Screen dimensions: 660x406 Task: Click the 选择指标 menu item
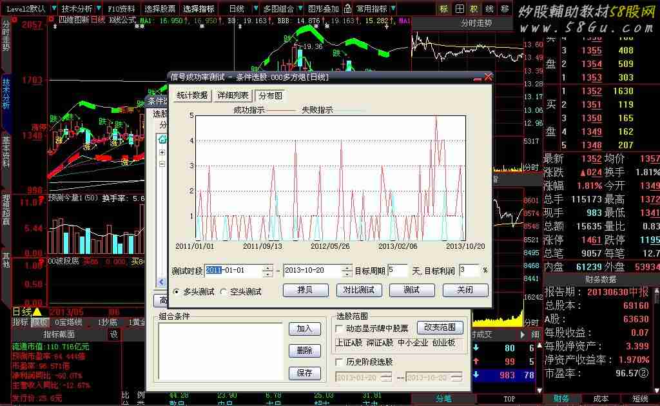(x=199, y=9)
